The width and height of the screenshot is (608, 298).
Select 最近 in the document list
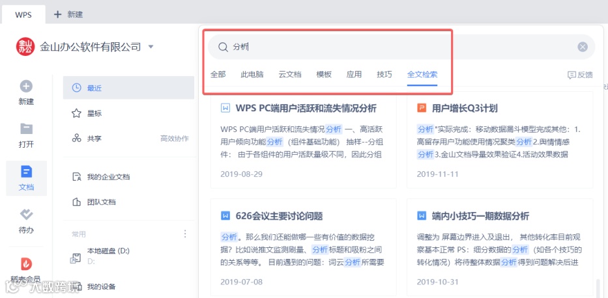click(128, 88)
